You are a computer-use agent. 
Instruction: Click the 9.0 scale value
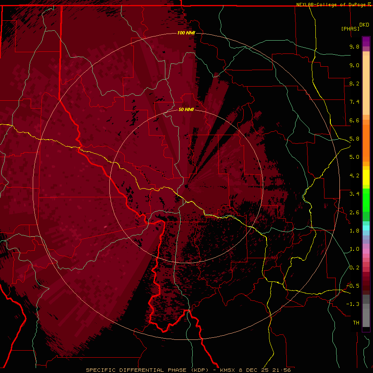[354, 65]
